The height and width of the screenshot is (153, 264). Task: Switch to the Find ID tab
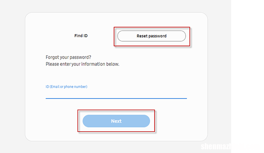[81, 36]
